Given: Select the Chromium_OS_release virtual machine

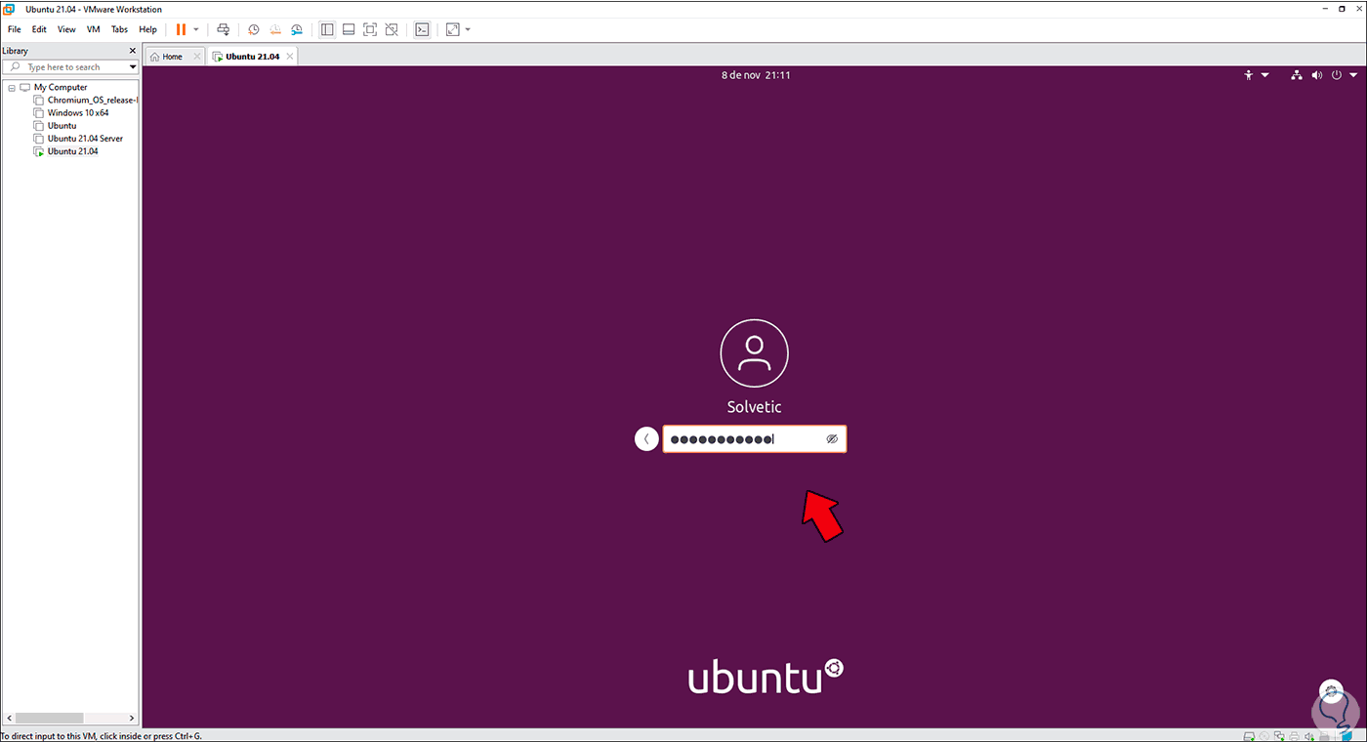Looking at the screenshot, I should tap(93, 100).
